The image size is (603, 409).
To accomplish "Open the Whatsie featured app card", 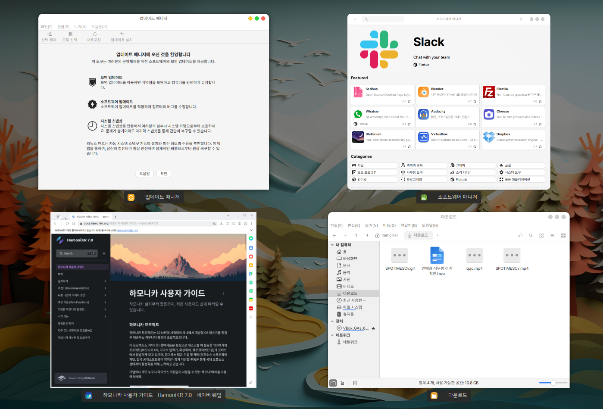I will click(382, 117).
